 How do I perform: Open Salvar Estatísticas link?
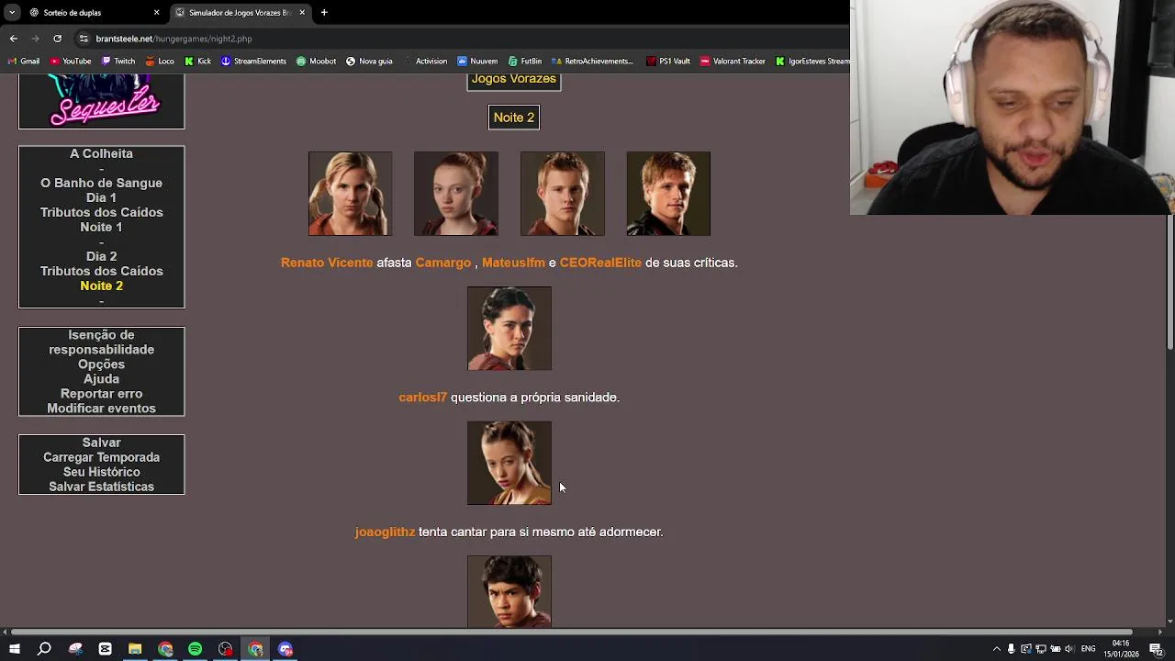pos(101,487)
